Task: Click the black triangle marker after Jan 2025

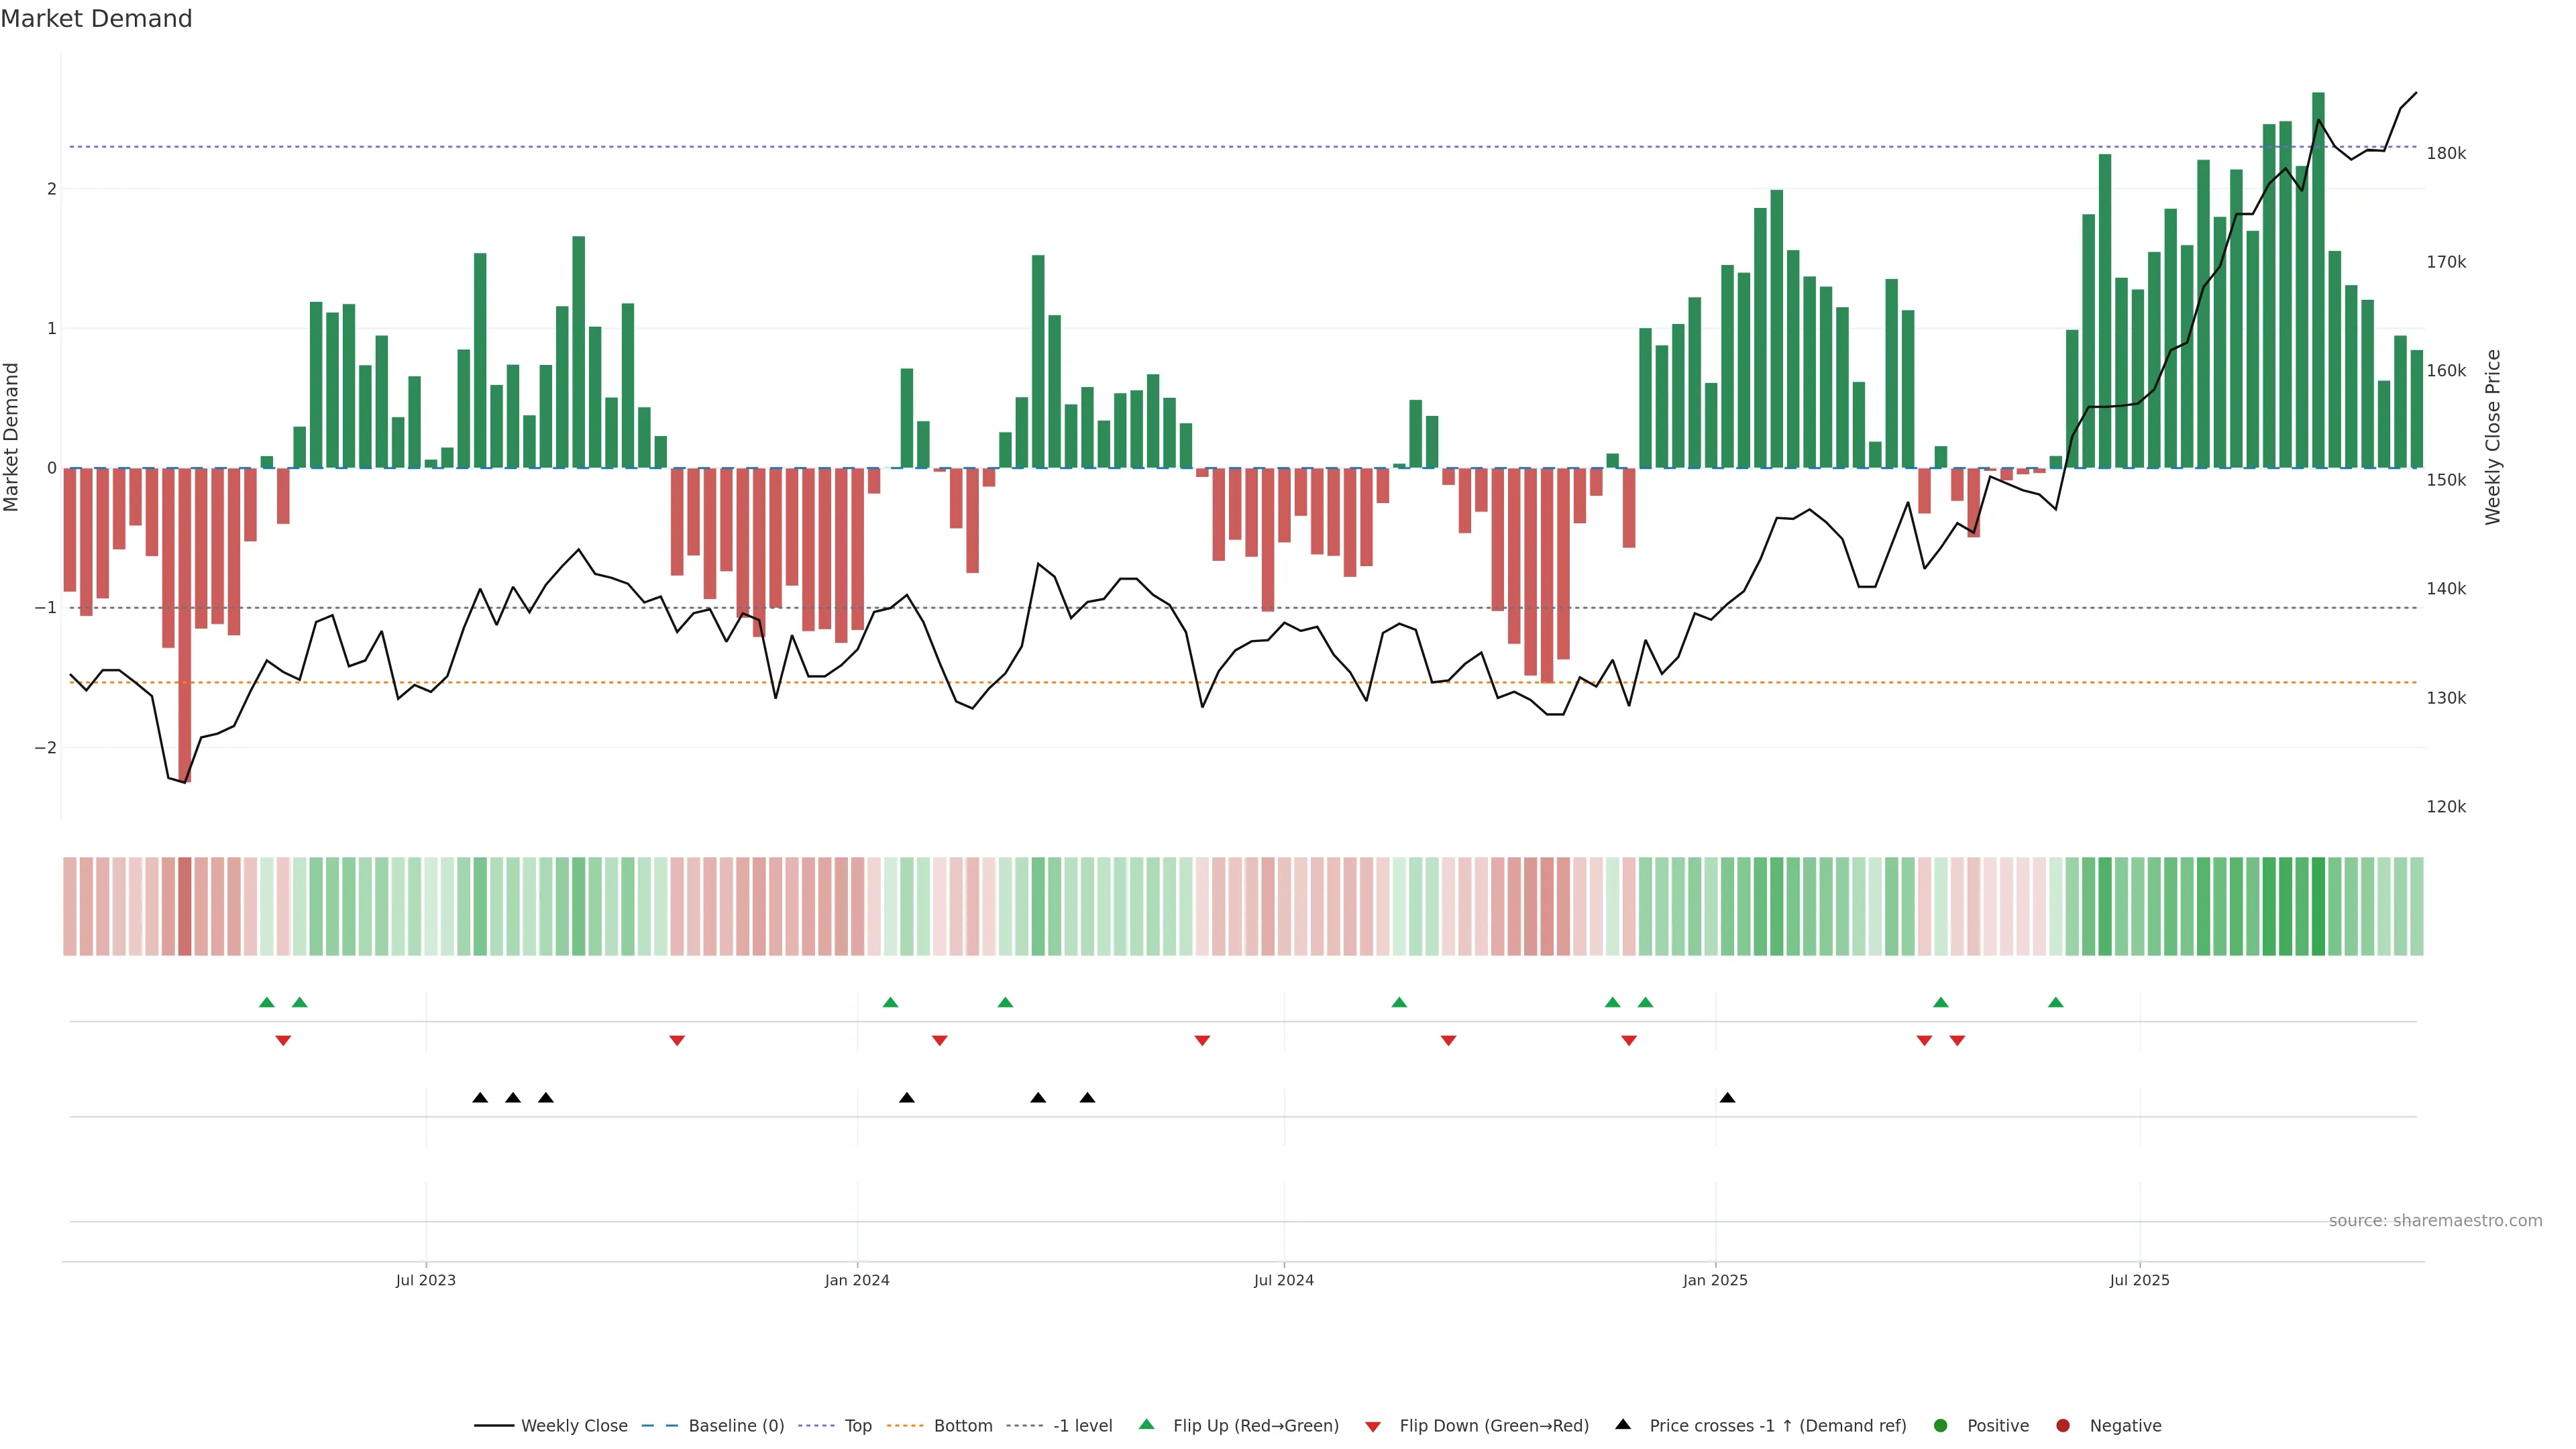Action: [1727, 1098]
